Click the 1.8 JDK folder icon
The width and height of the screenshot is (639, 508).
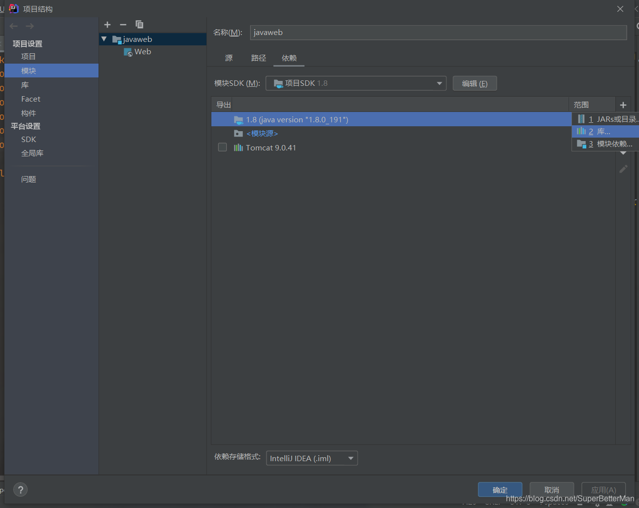click(238, 120)
